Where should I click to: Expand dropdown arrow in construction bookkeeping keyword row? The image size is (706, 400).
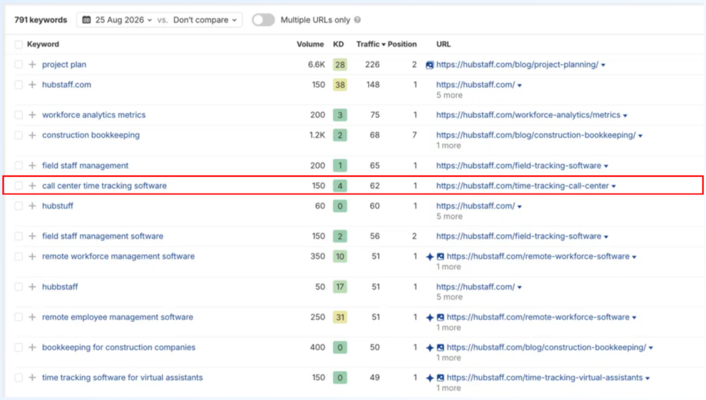(x=641, y=136)
